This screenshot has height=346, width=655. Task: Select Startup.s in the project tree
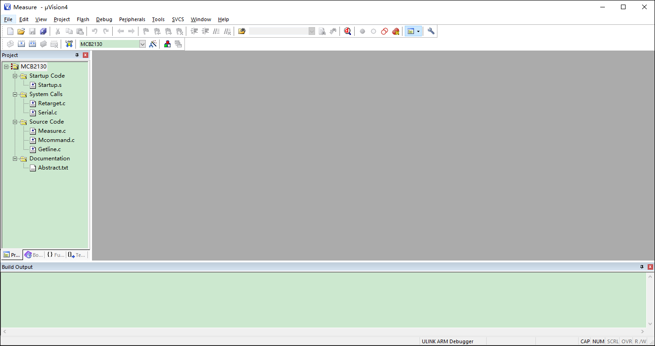tap(50, 85)
